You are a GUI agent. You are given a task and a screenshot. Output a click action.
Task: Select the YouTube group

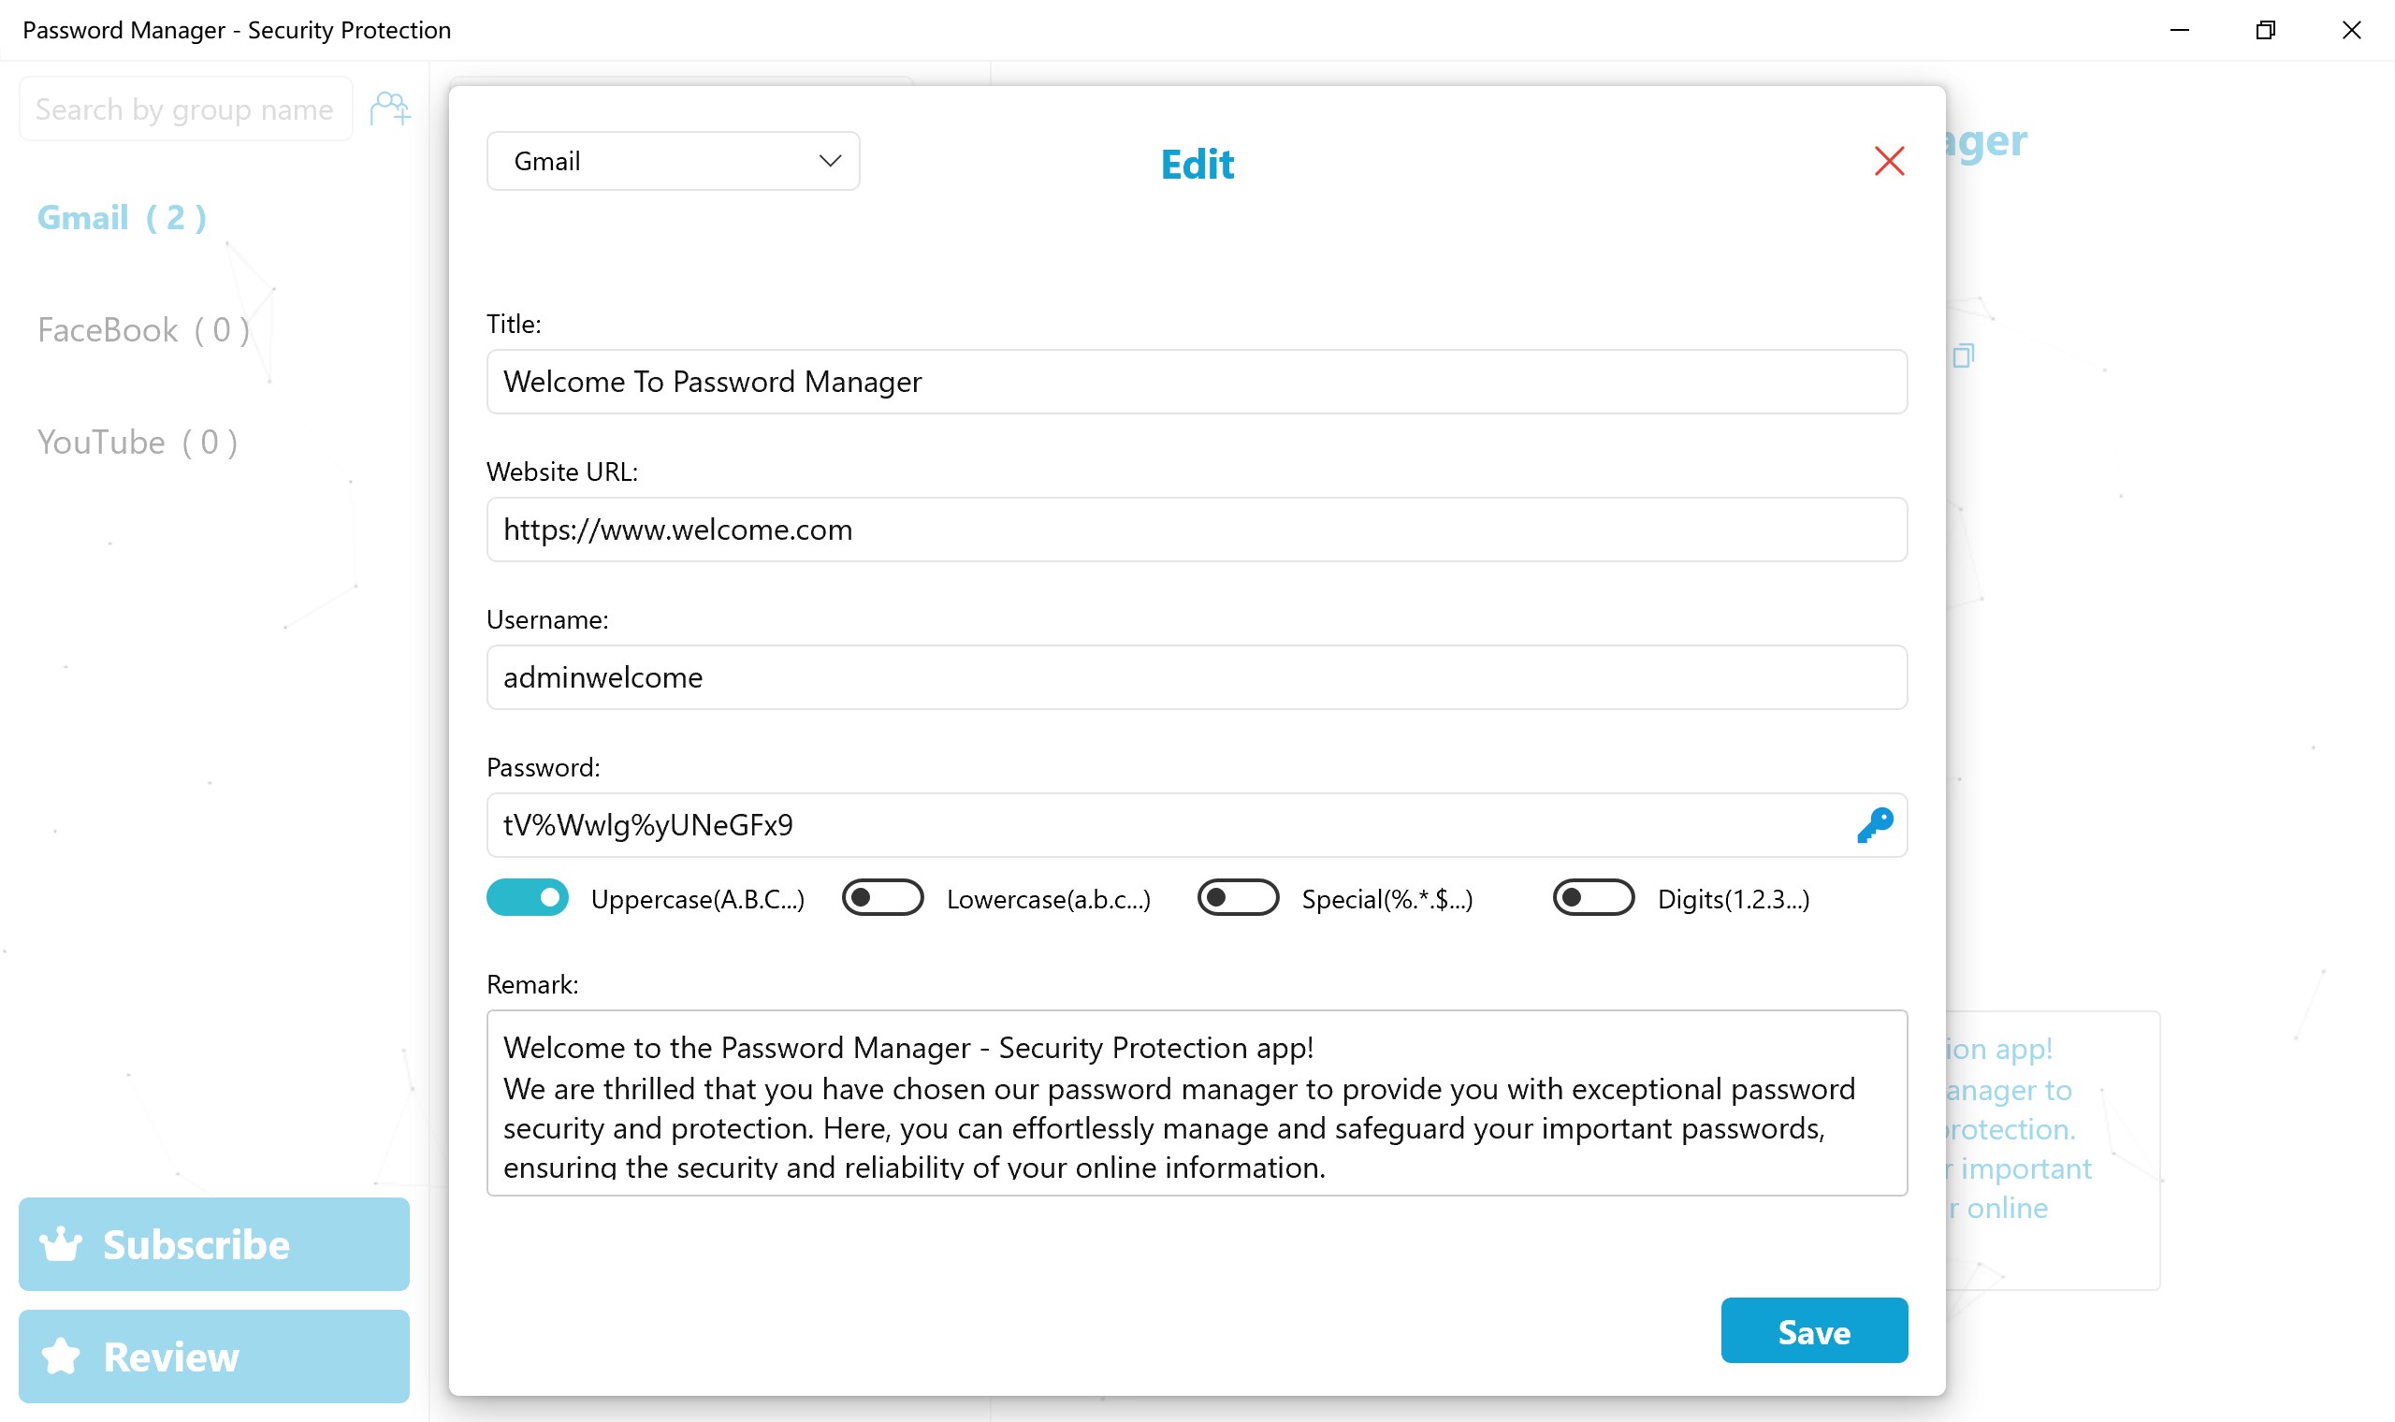tap(137, 442)
